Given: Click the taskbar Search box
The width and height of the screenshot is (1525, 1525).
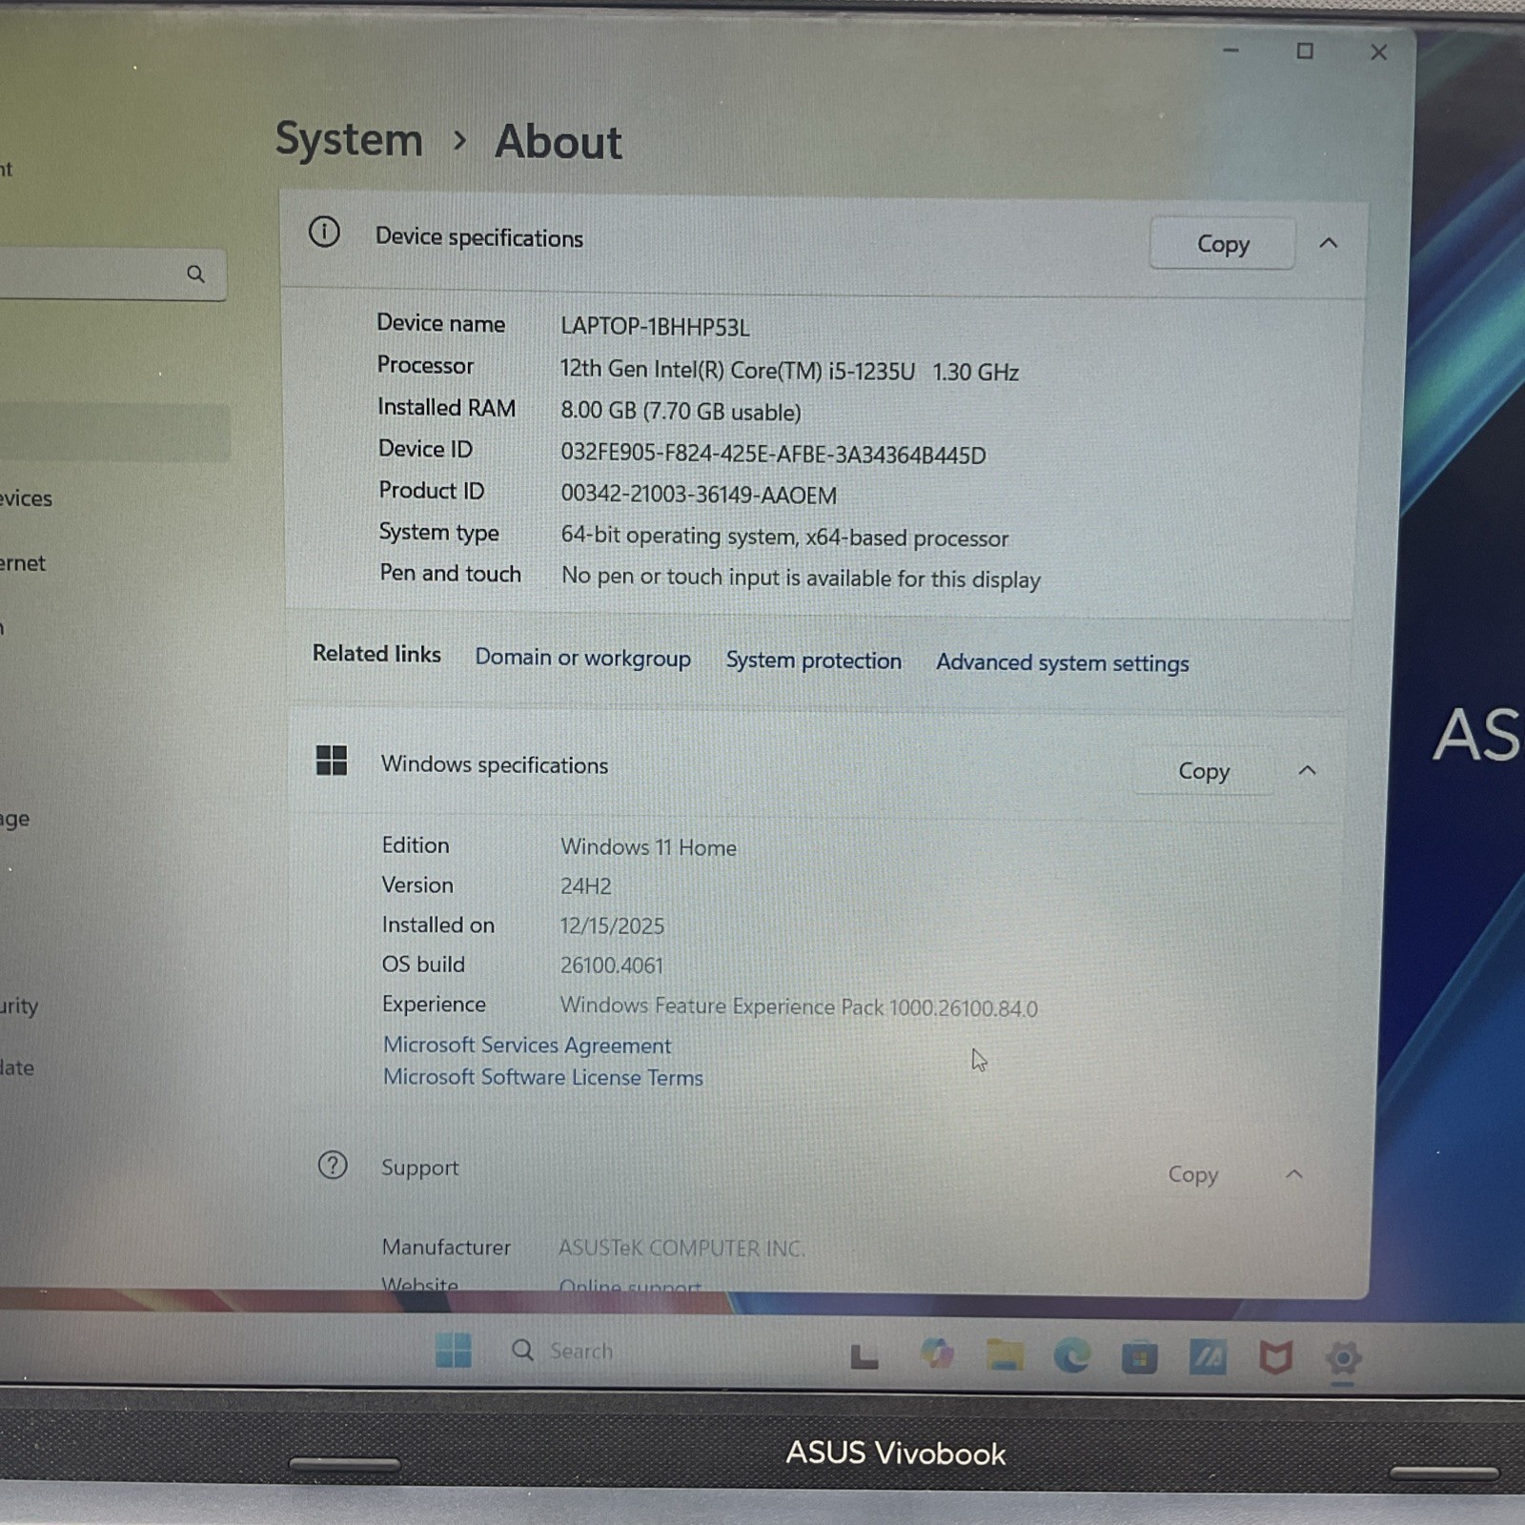Looking at the screenshot, I should point(563,1351).
